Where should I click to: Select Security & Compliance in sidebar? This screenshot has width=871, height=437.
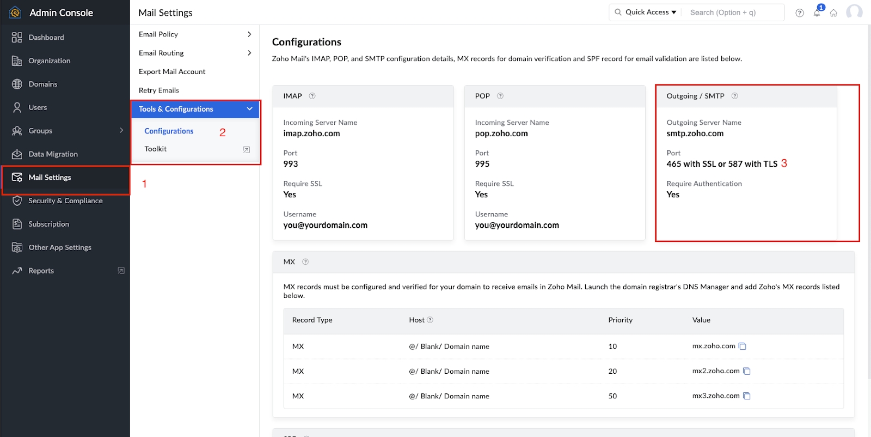65,201
